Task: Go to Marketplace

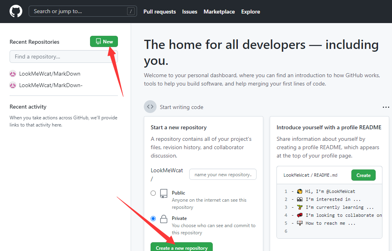Action: [219, 12]
